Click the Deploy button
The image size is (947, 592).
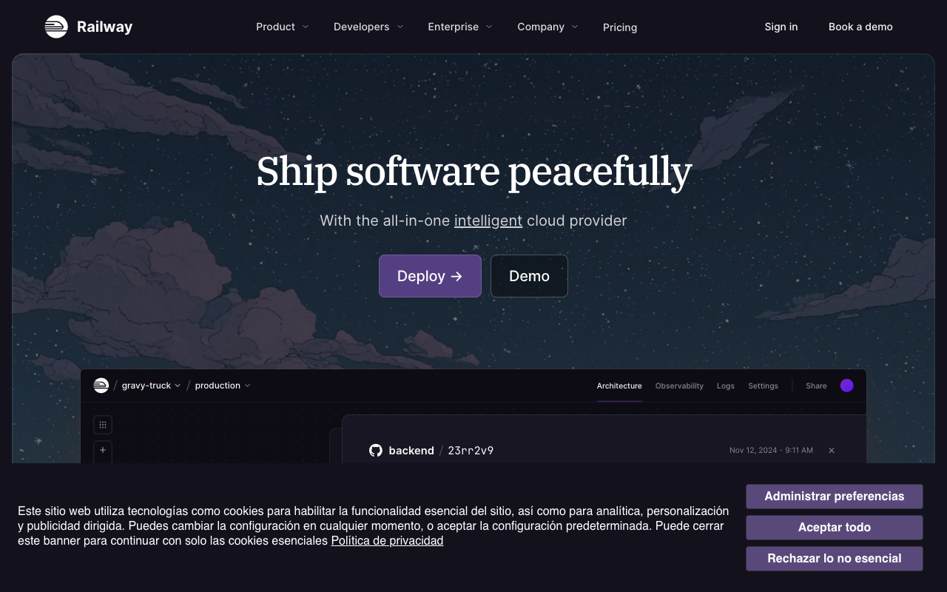point(430,276)
